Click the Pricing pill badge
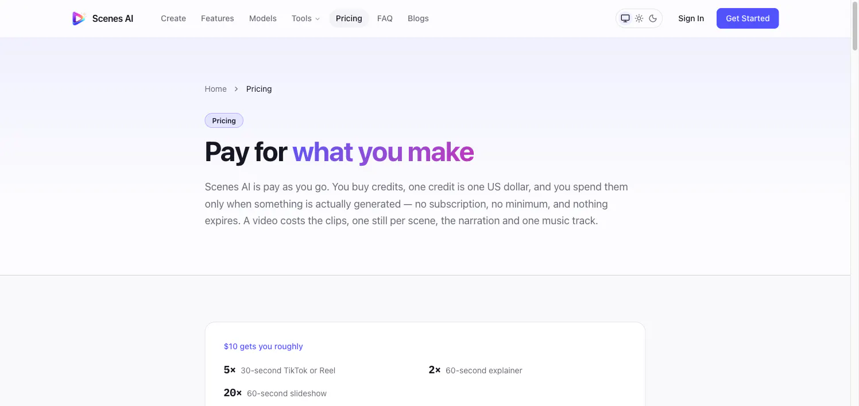The width and height of the screenshot is (859, 406). pos(224,120)
